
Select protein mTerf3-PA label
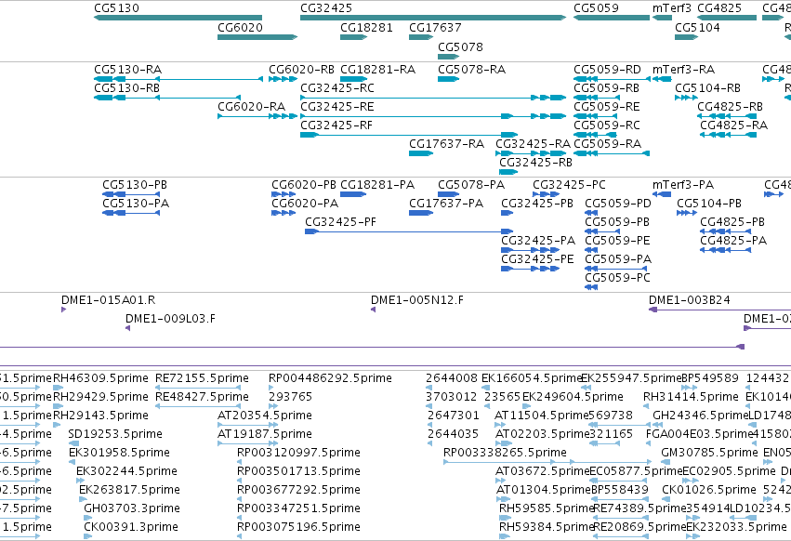coord(683,185)
